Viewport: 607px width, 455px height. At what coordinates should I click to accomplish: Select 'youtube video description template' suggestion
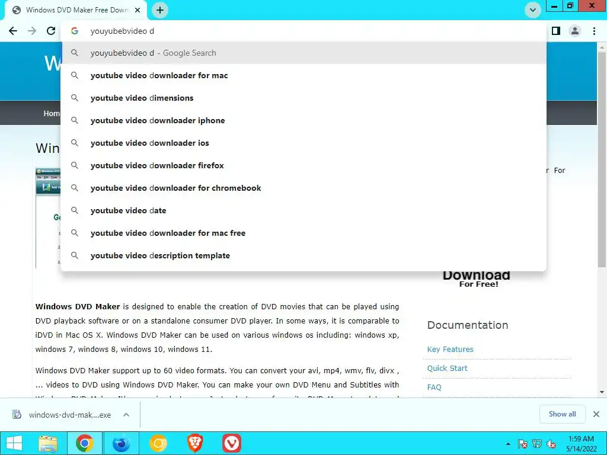(x=304, y=255)
